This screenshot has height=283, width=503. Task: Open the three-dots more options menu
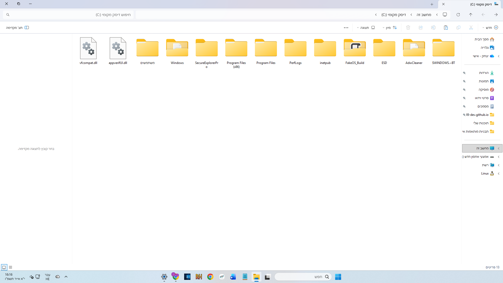tap(346, 28)
